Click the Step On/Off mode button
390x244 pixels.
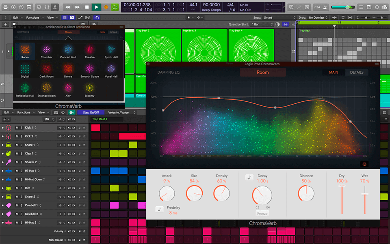(x=91, y=112)
